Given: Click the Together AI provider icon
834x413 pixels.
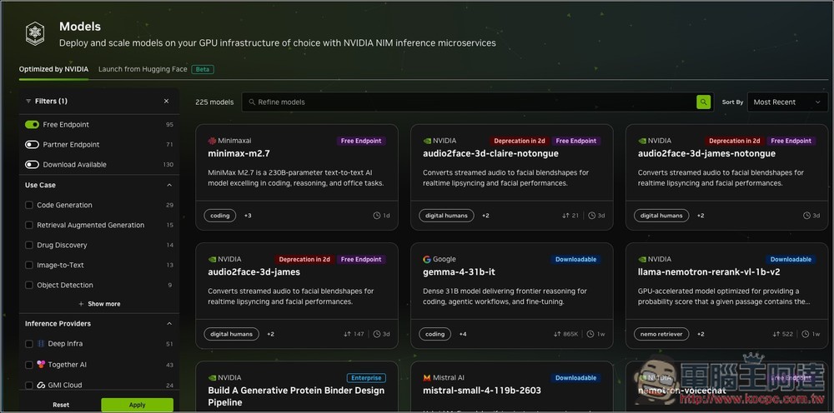Looking at the screenshot, I should (41, 364).
